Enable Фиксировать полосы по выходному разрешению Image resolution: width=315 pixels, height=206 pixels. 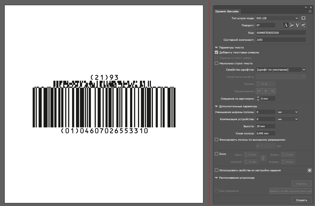pyautogui.click(x=216, y=140)
